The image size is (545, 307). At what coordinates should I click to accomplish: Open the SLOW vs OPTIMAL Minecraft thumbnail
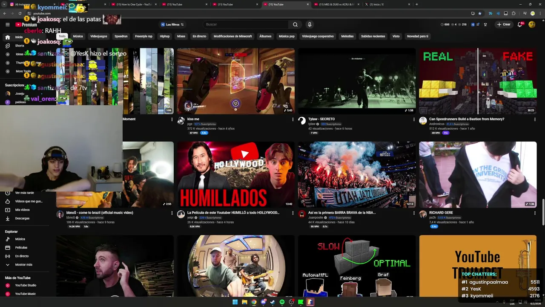(356, 266)
